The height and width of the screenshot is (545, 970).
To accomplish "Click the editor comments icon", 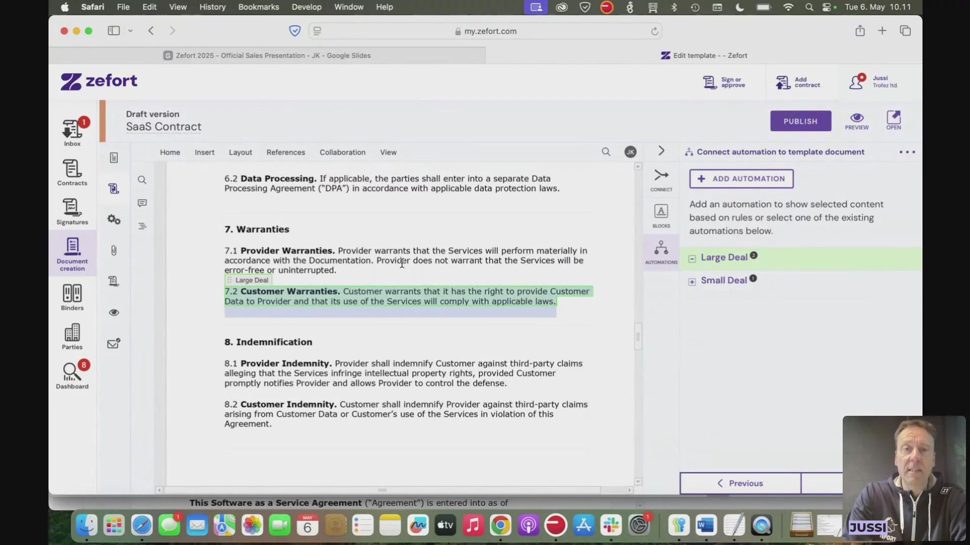I will coord(142,203).
